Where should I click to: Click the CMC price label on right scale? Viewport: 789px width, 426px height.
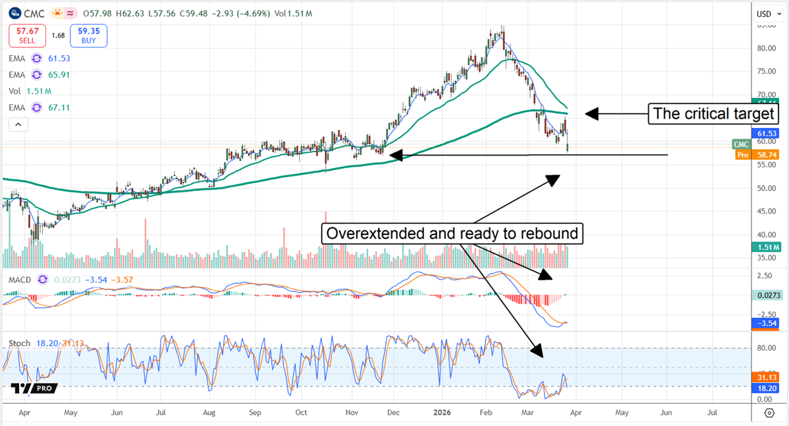click(x=740, y=144)
